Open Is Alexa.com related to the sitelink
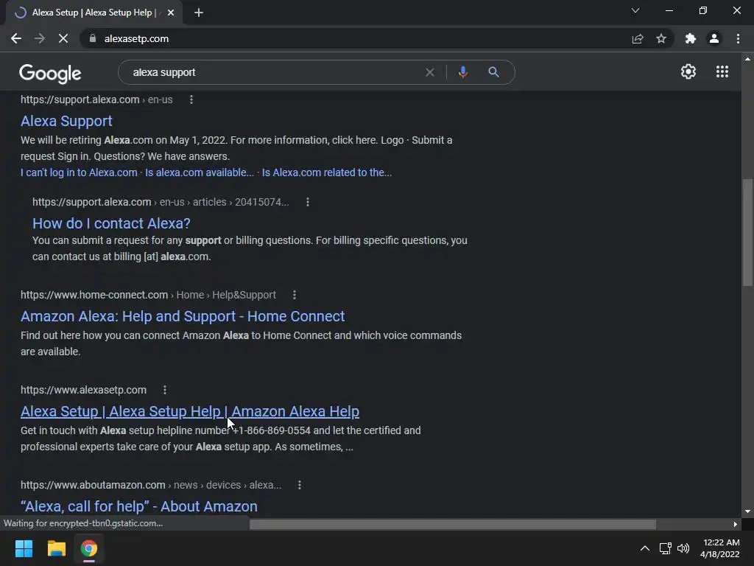 pyautogui.click(x=327, y=172)
